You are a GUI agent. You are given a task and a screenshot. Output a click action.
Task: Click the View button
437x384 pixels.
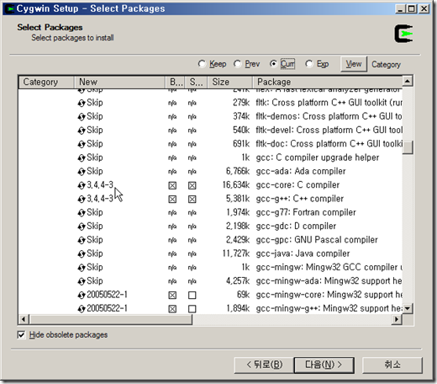354,64
